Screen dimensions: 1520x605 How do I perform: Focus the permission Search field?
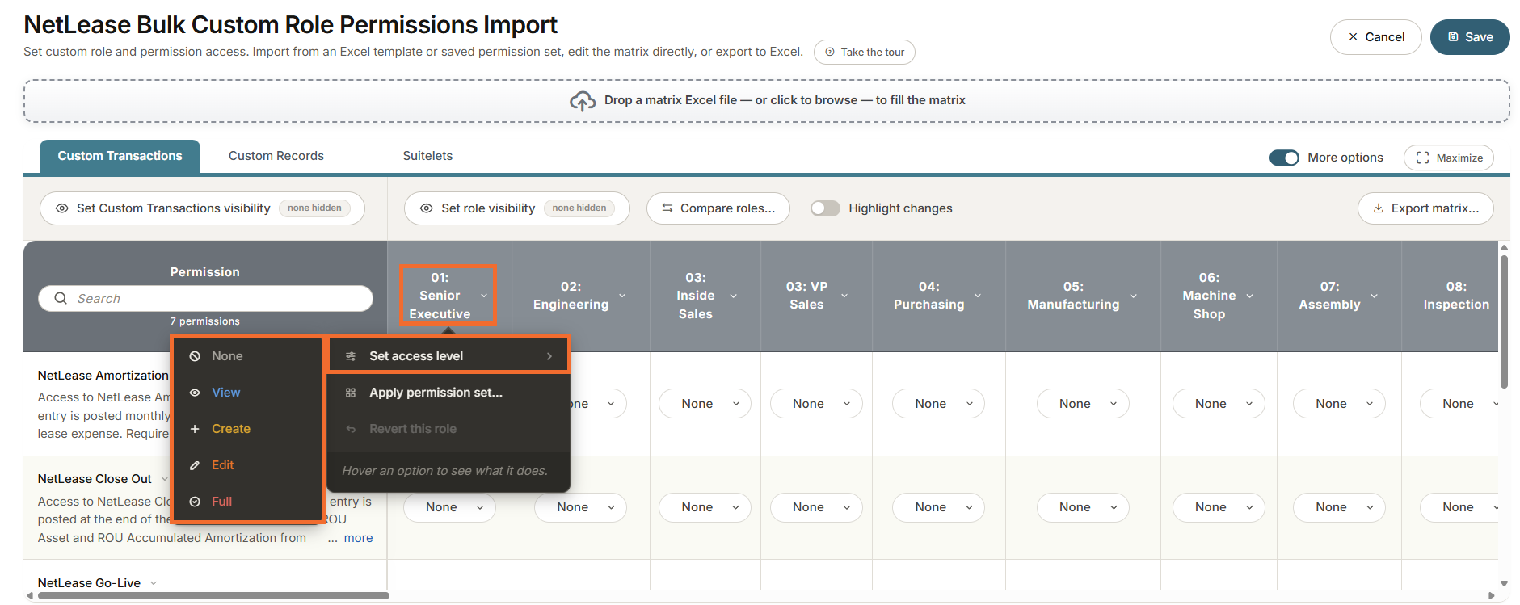pyautogui.click(x=205, y=299)
